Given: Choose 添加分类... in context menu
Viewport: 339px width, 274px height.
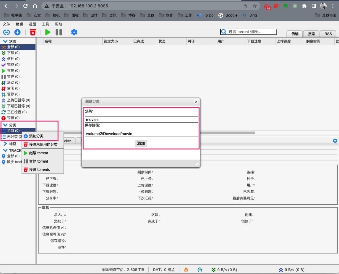Looking at the screenshot, I should (x=43, y=136).
